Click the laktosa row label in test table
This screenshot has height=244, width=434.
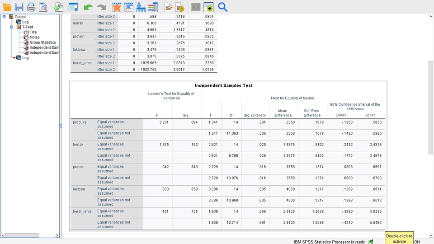(x=79, y=189)
